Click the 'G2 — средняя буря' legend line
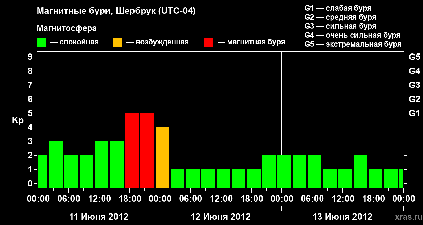Screen dimensions: 423x225 pyautogui.click(x=340, y=17)
